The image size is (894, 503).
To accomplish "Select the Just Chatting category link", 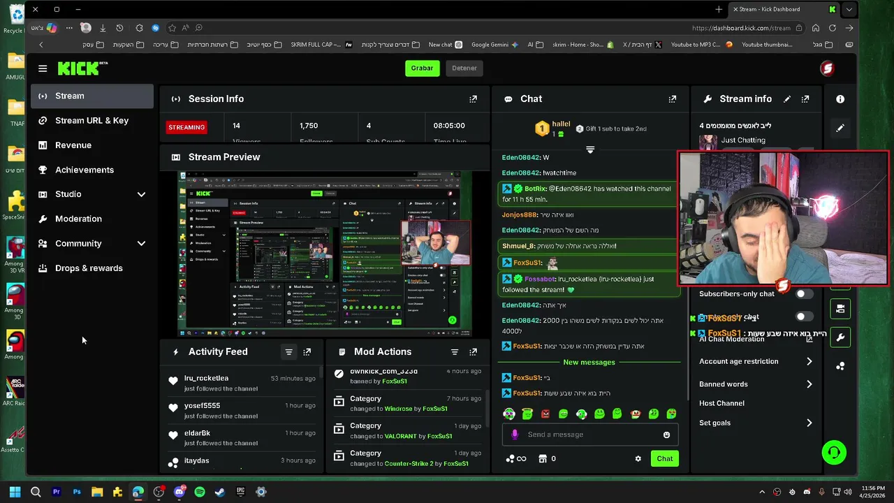I will 743,140.
